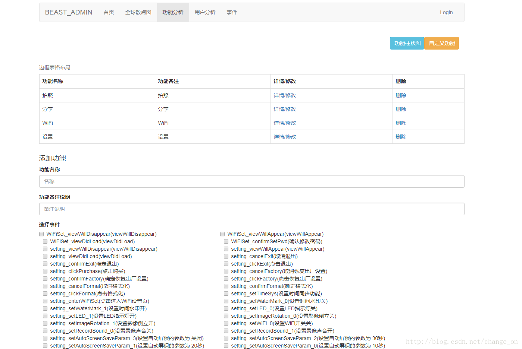522x349 pixels.
Task: Check setting_viewWillAppear checkbox
Action: [226, 249]
